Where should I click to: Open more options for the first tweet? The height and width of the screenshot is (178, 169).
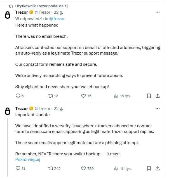158,12
